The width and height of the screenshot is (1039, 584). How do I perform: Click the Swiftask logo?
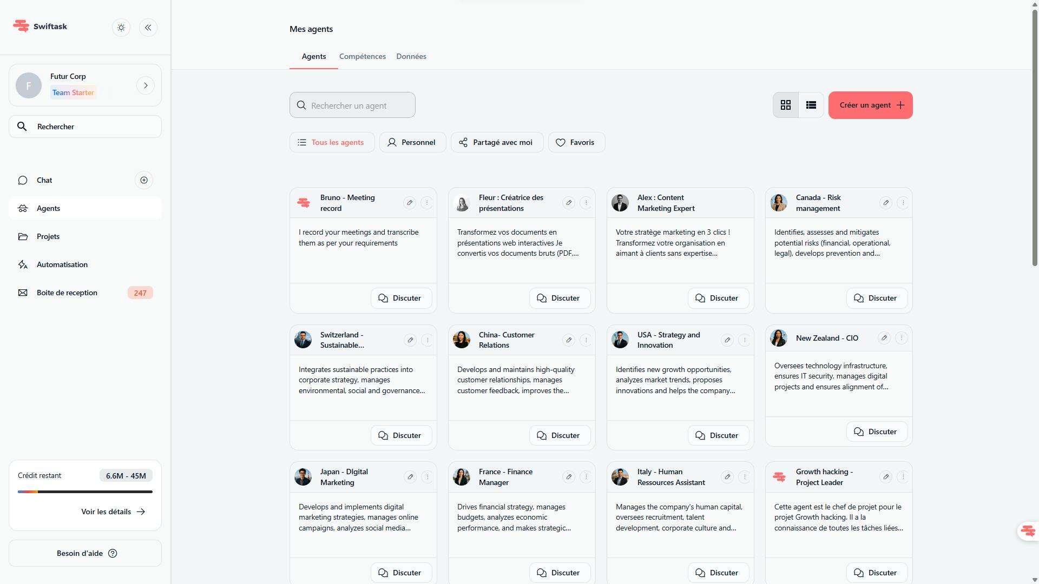point(40,26)
